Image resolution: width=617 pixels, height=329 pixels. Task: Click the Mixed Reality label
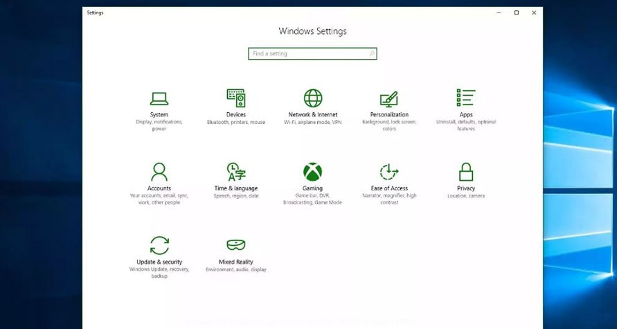pos(235,262)
